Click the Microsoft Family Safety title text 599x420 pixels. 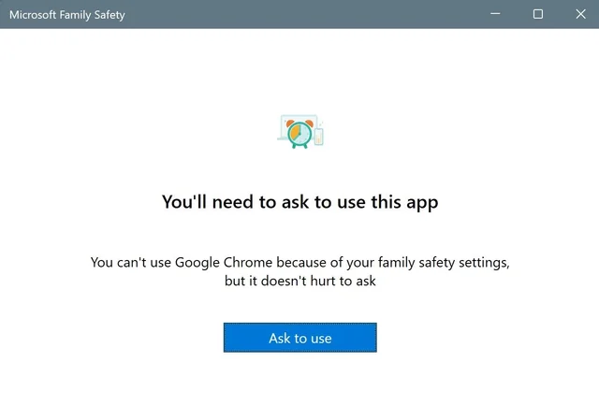(x=67, y=15)
